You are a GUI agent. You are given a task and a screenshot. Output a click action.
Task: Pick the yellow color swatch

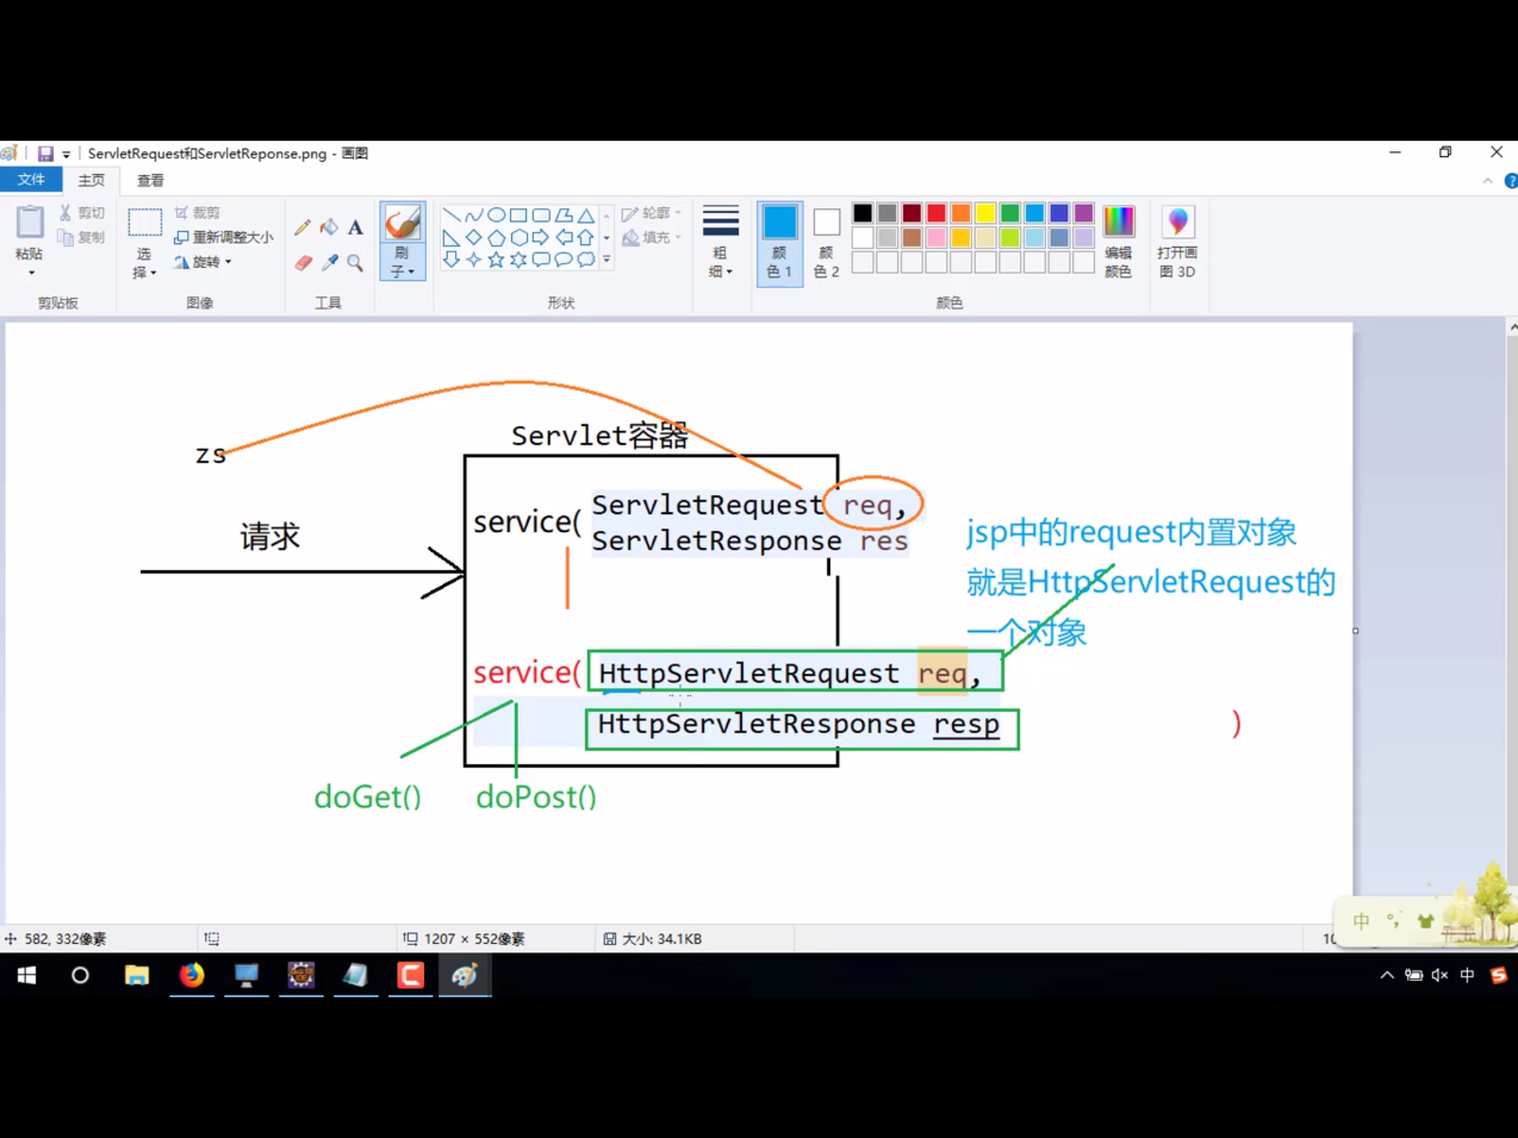[986, 213]
